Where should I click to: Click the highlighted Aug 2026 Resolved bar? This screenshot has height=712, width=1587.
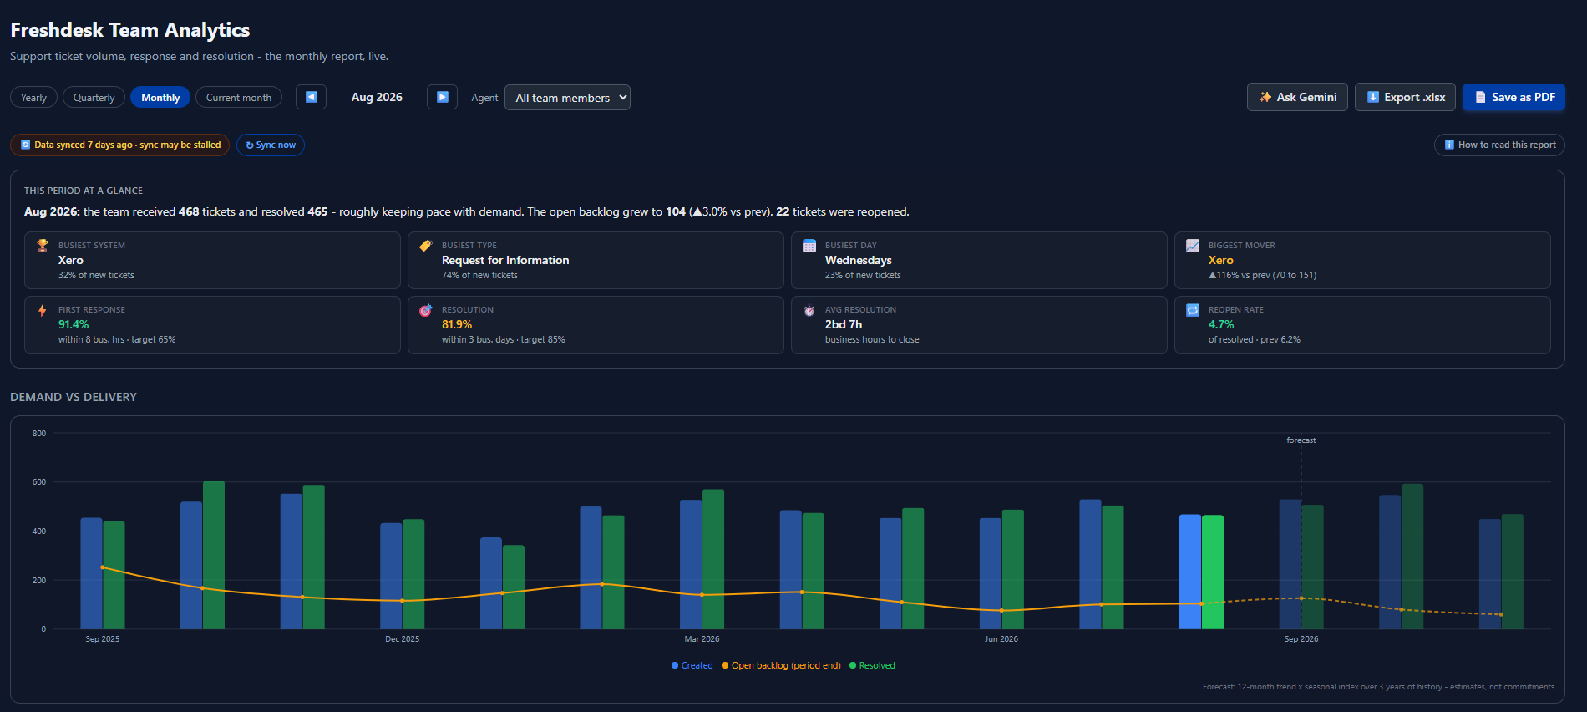[1212, 572]
